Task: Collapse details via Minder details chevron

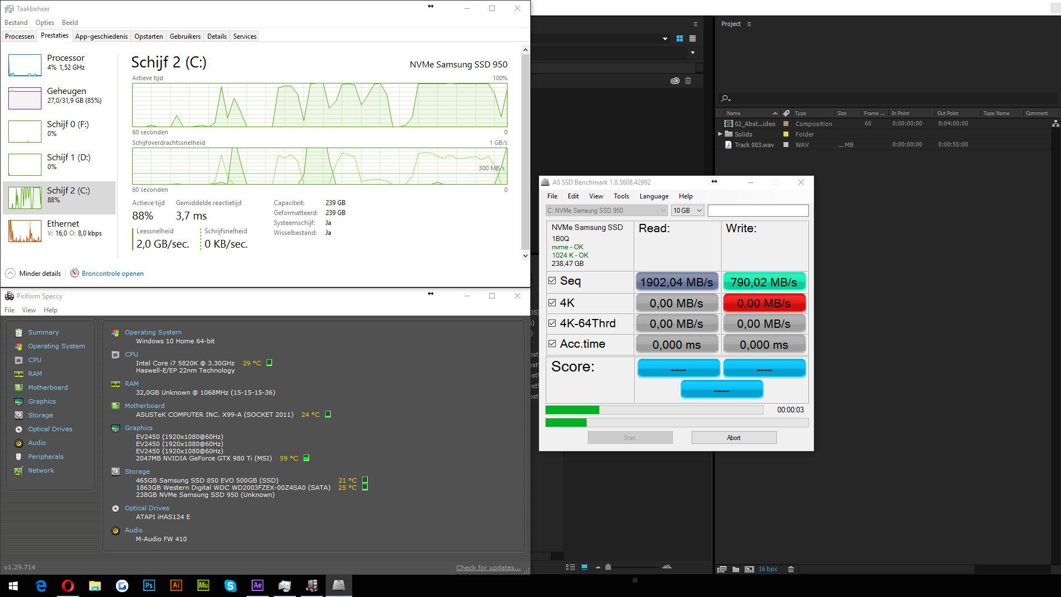Action: point(11,273)
